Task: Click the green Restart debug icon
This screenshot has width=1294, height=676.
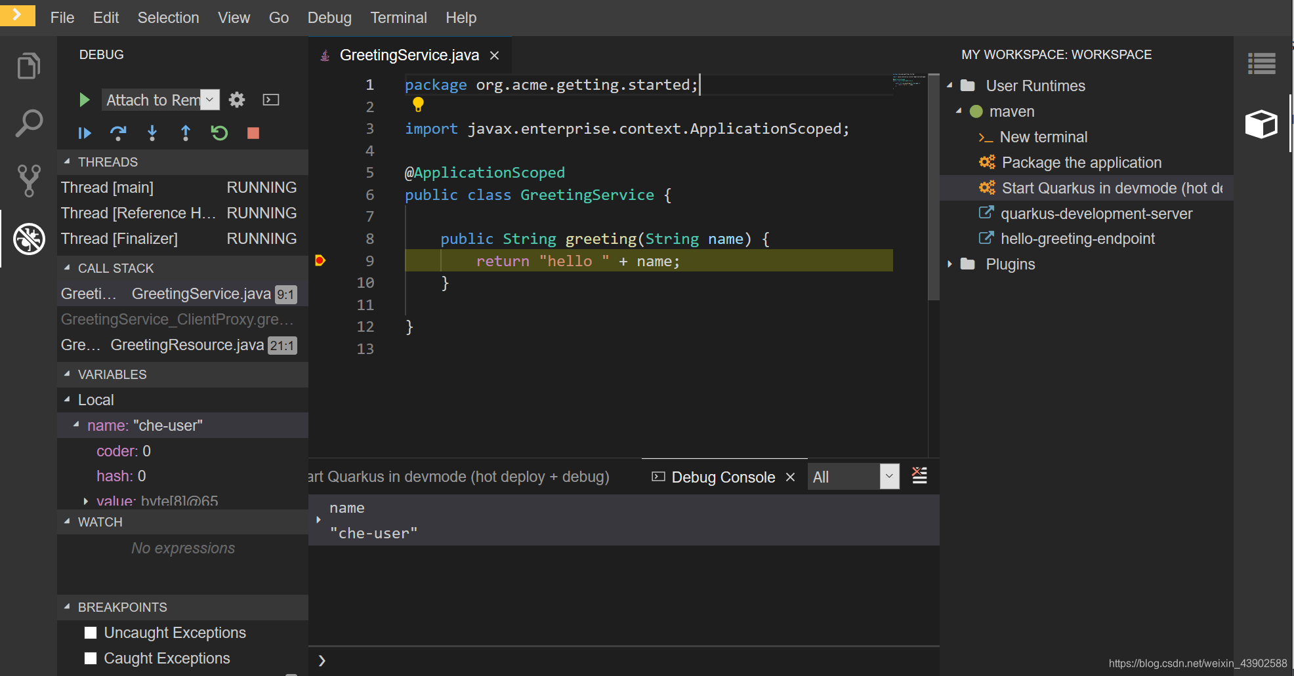Action: pos(219,133)
